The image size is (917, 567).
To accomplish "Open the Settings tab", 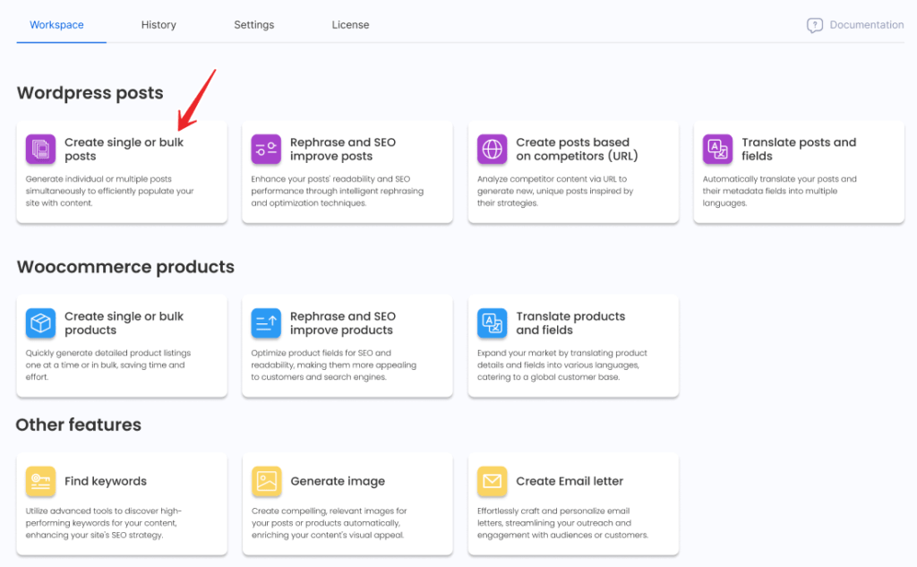I will click(253, 24).
